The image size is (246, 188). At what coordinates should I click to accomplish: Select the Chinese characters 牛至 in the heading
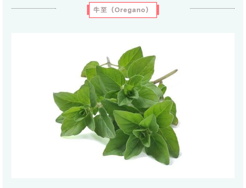pos(100,10)
